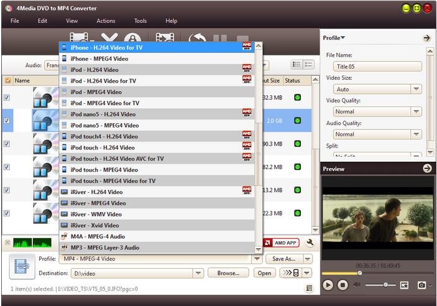Screen dimensions: 437x306
Task: Select iPhone - H.264 Video for TV profile
Action: click(x=157, y=47)
